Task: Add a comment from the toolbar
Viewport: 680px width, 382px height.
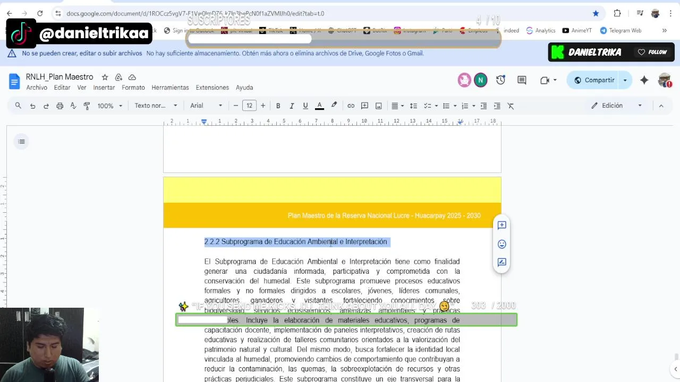Action: pos(364,106)
